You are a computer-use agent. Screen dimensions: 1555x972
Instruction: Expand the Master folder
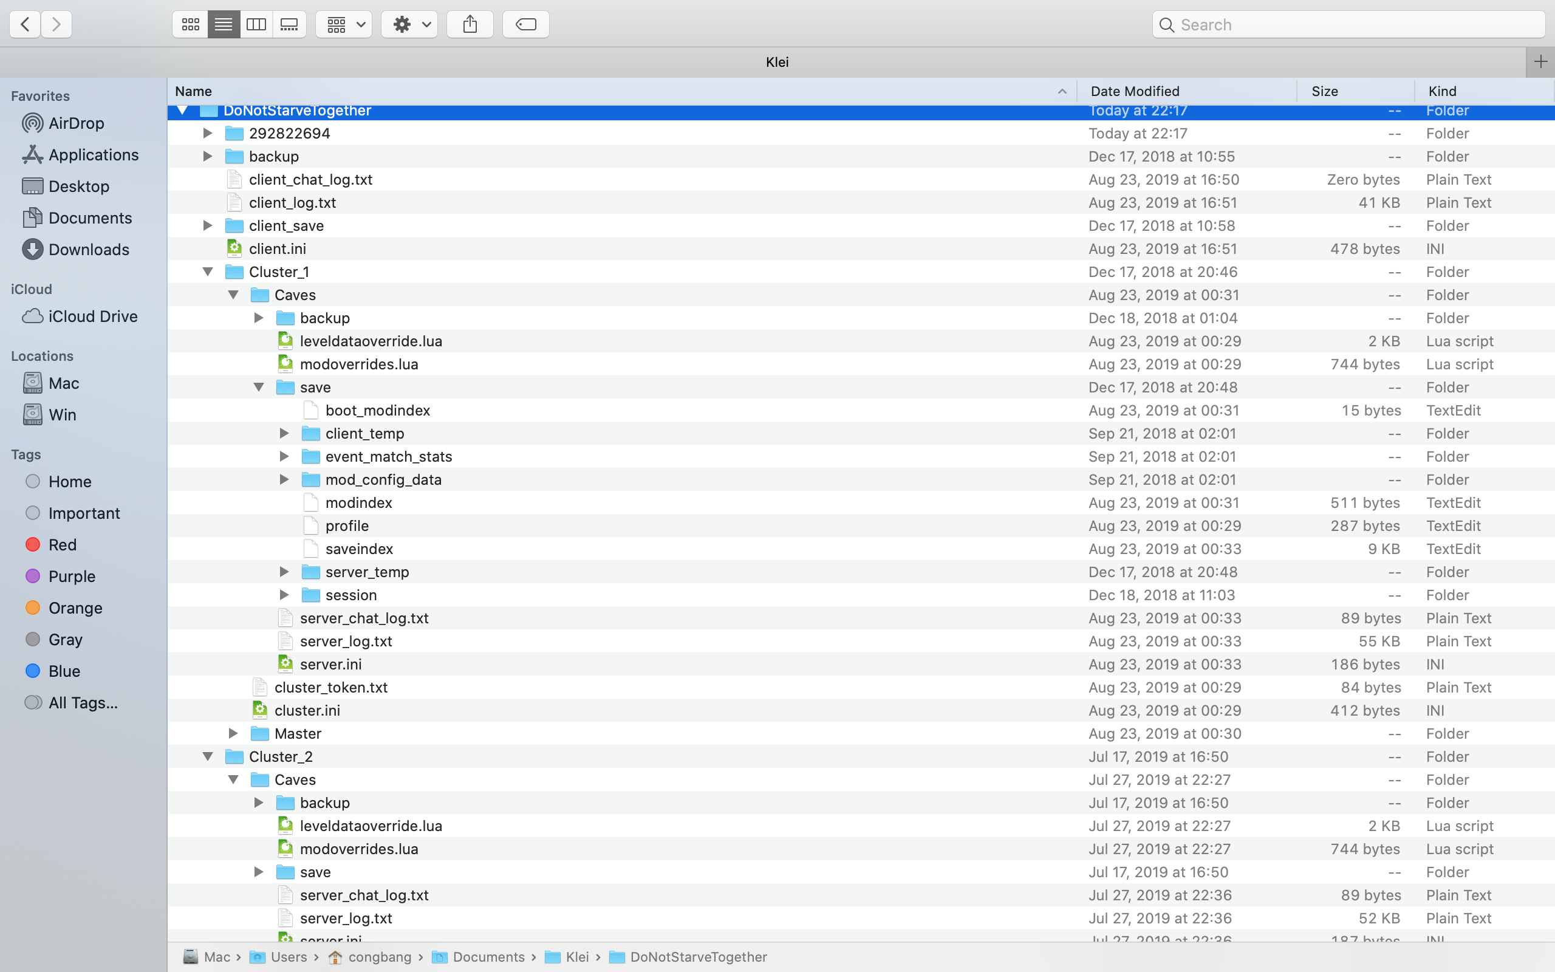click(x=233, y=733)
